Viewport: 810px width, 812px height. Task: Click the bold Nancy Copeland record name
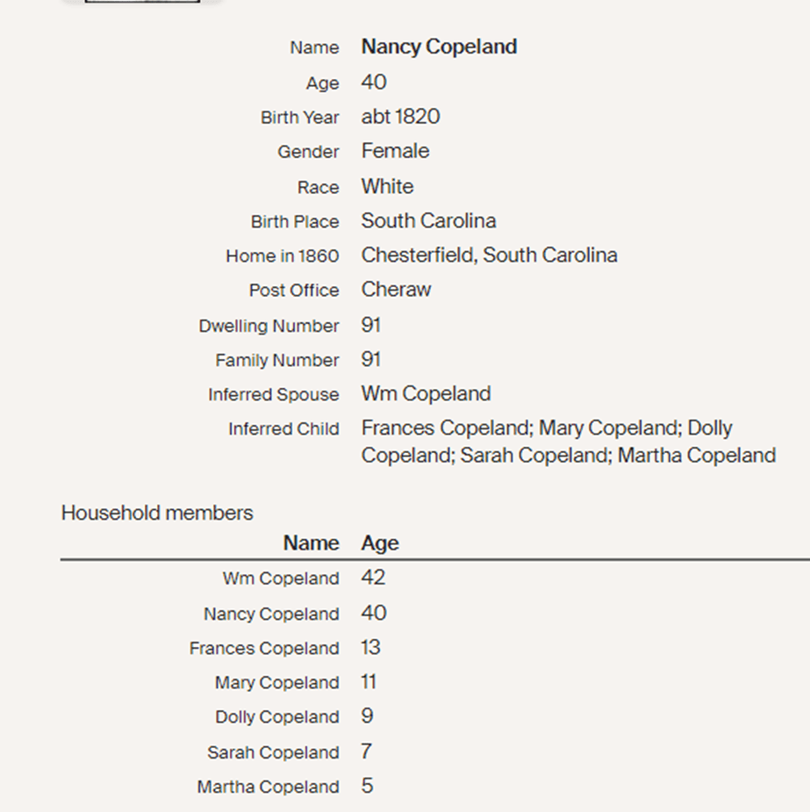[x=439, y=47]
